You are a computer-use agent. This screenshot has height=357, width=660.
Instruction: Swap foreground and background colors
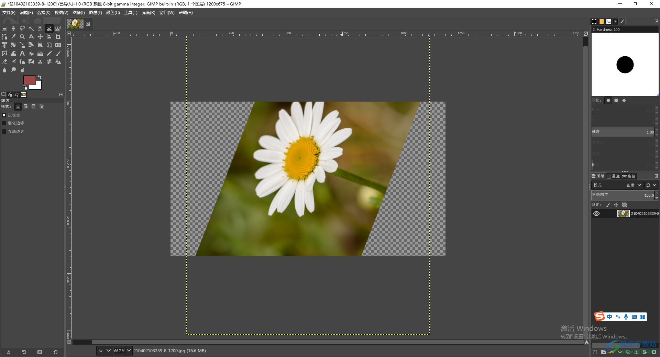[x=40, y=77]
